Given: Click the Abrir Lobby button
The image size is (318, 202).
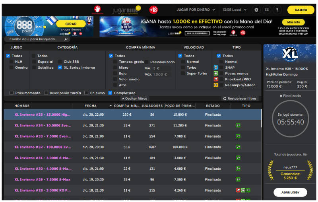Looking at the screenshot, I should (x=290, y=192).
